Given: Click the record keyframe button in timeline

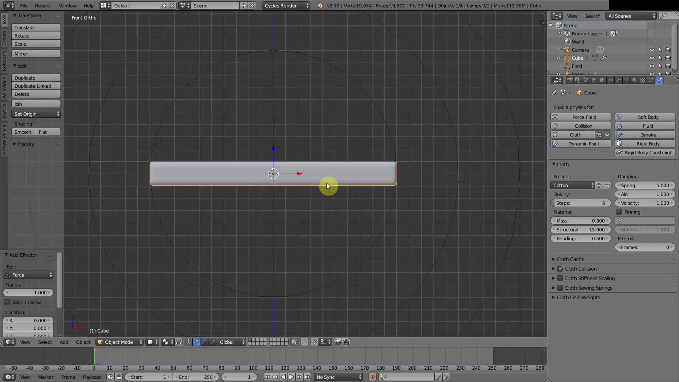Looking at the screenshot, I should point(372,377).
